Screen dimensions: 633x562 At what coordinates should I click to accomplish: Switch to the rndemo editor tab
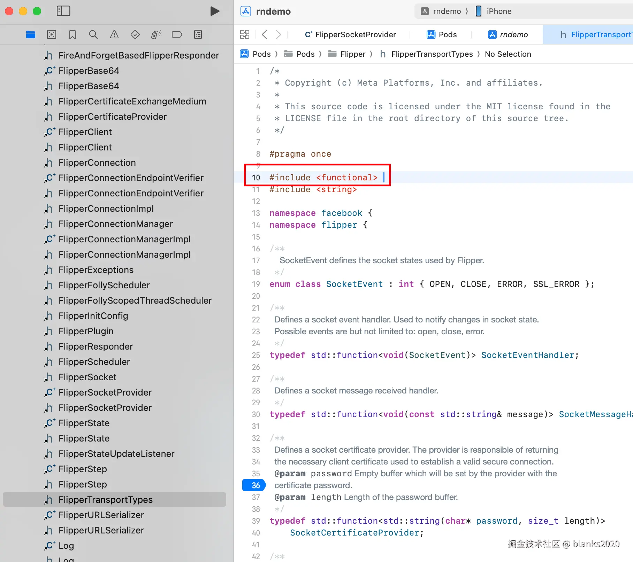(508, 34)
